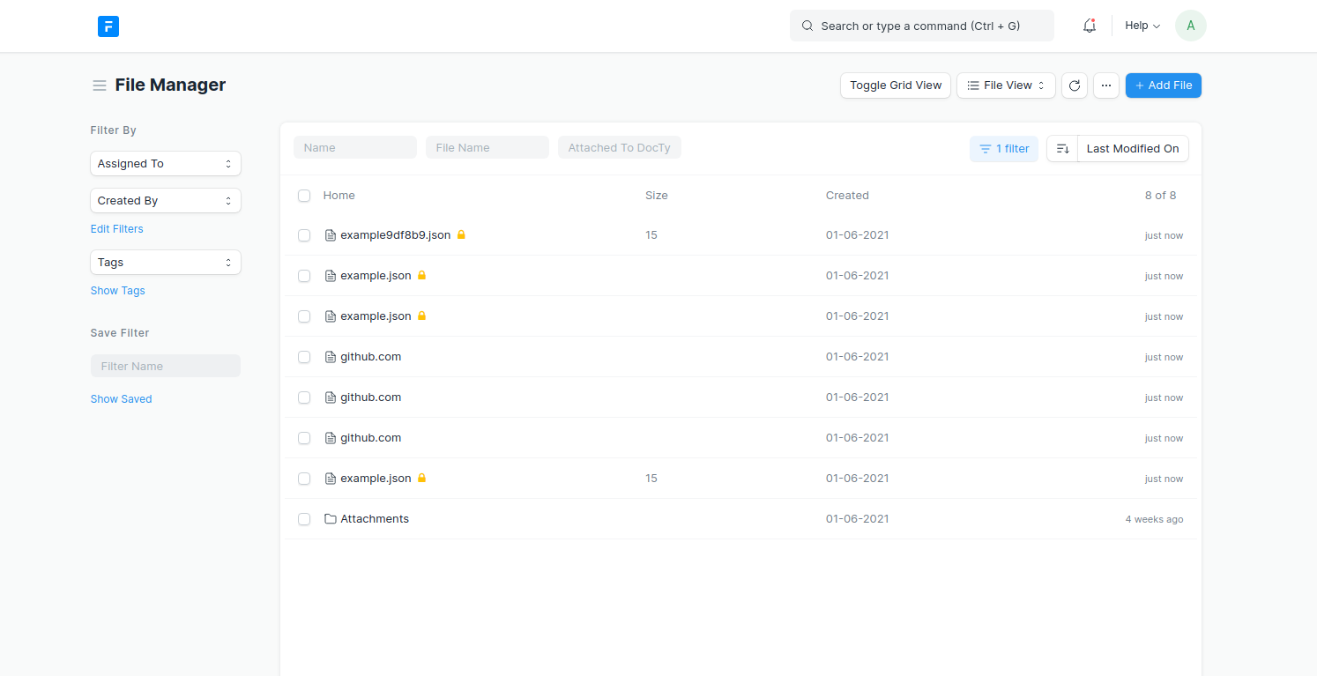Tick the checkbox beside example.json

(x=304, y=275)
